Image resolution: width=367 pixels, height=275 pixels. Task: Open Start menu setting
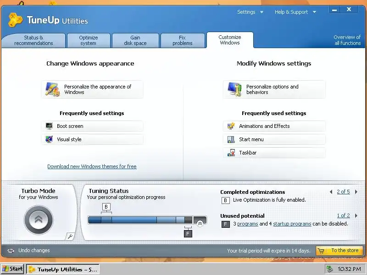274,139
